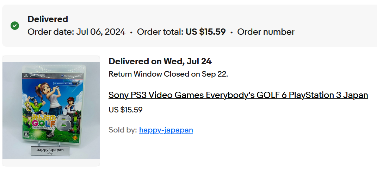Click the bold order total US $15.59
This screenshot has width=377, height=175.
[205, 32]
